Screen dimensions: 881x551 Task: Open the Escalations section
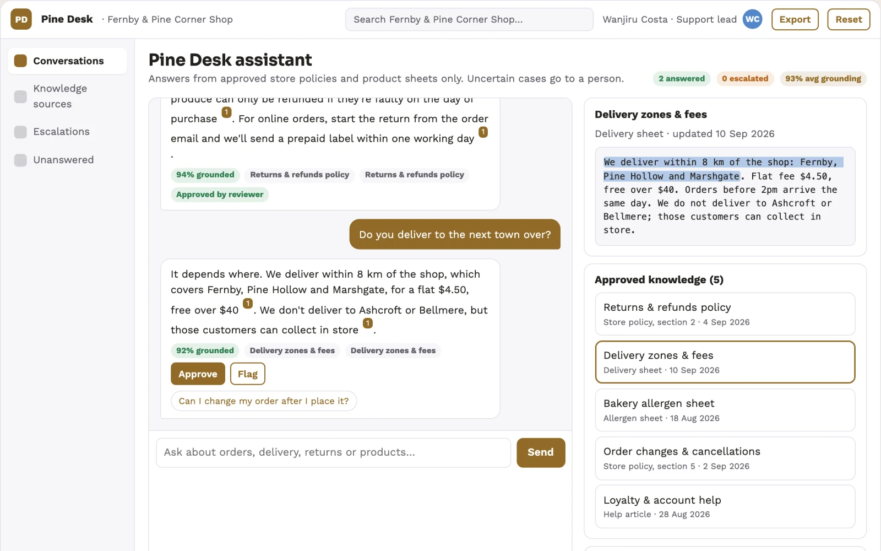(x=67, y=132)
